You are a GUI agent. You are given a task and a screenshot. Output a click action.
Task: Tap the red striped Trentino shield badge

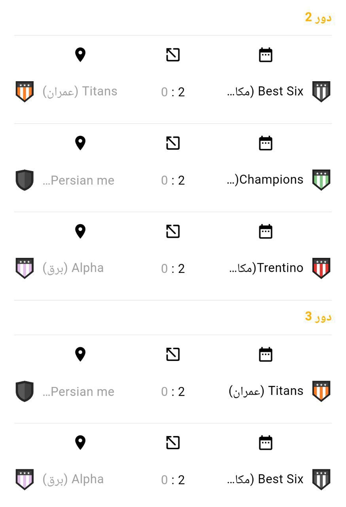pos(321,268)
